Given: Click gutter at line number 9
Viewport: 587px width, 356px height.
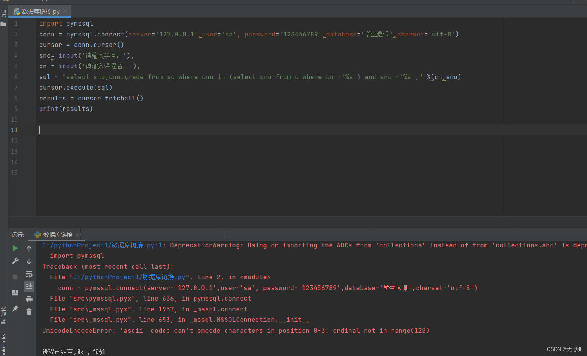Looking at the screenshot, I should click(16, 109).
